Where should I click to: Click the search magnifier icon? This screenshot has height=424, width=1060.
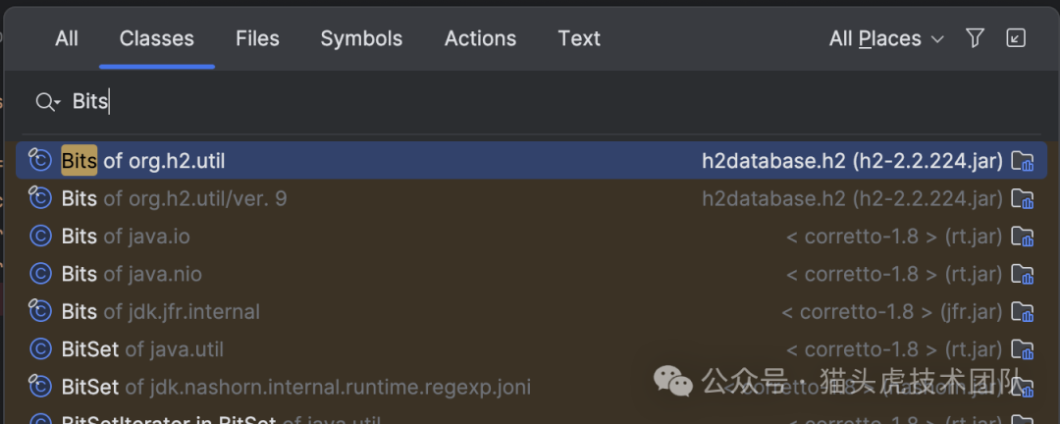click(x=45, y=101)
